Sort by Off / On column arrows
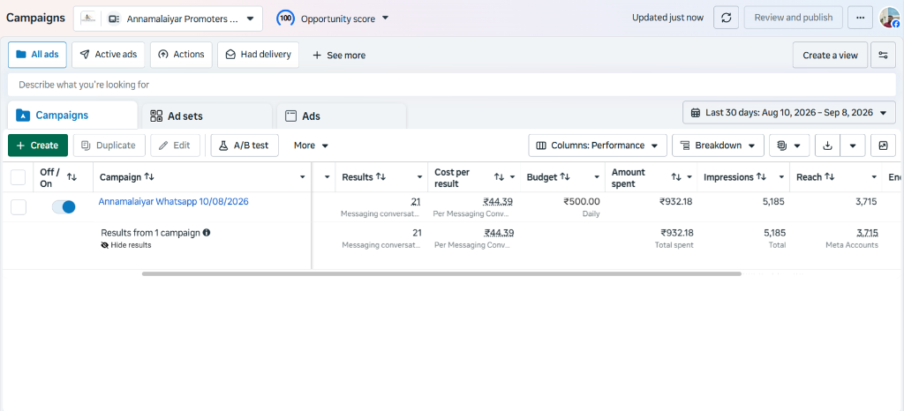 [x=72, y=177]
